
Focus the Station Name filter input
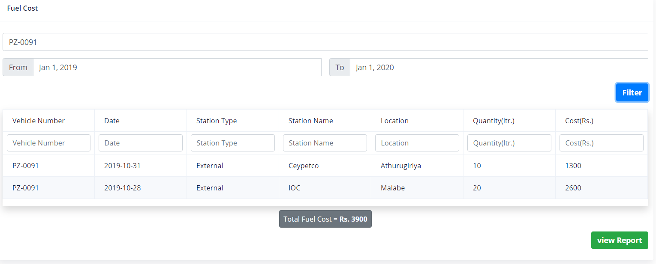[325, 143]
